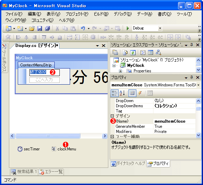Select the clockMenu component
The image size is (203, 185).
(64, 149)
